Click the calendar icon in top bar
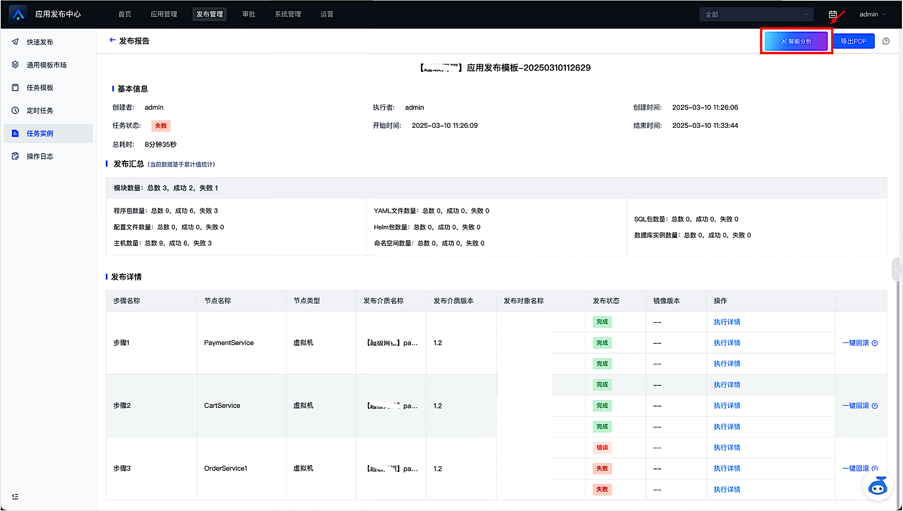The width and height of the screenshot is (903, 511). coord(832,14)
